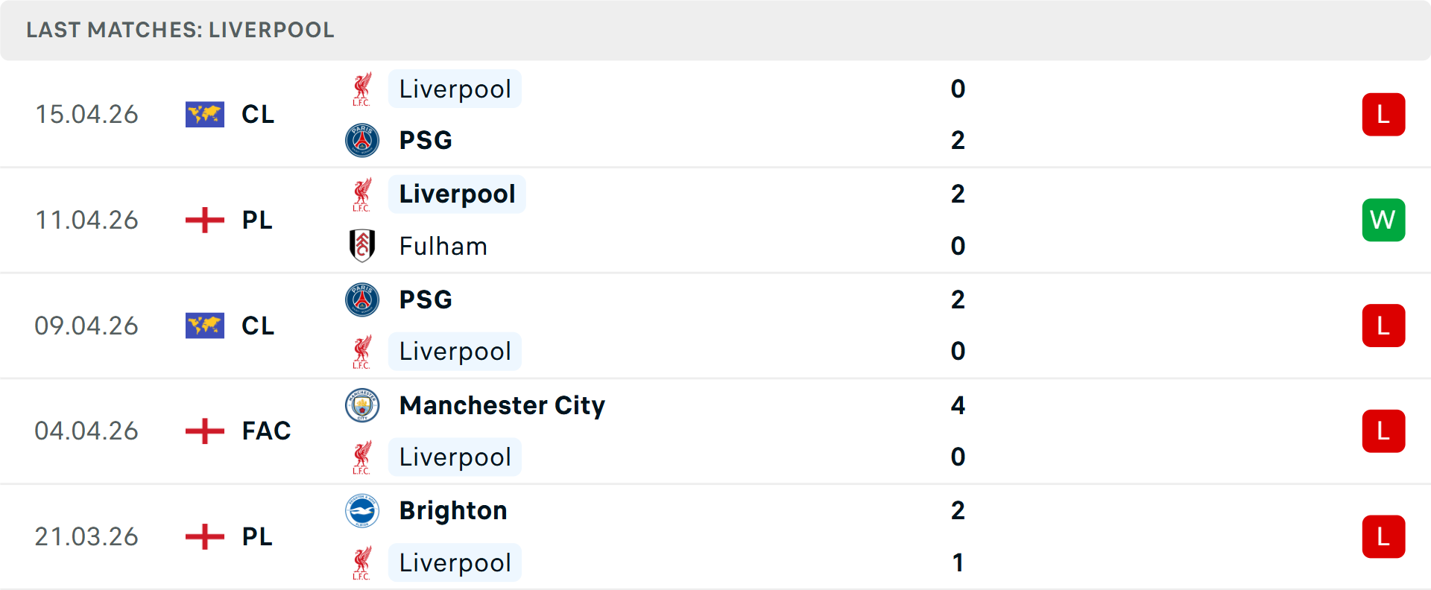Click the Fulham club badge
1431x590 pixels.
tap(363, 246)
